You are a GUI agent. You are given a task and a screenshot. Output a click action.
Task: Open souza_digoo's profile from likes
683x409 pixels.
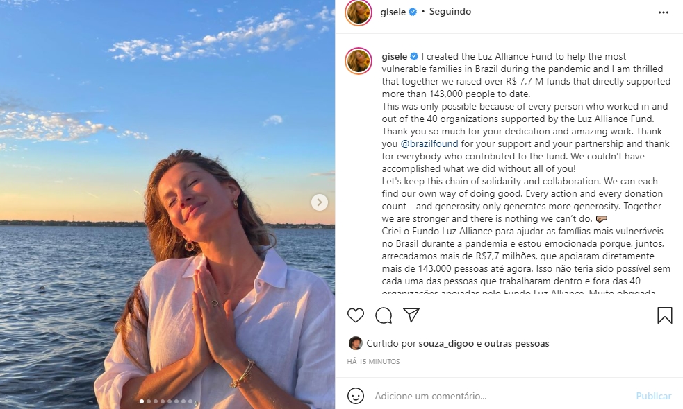point(446,344)
